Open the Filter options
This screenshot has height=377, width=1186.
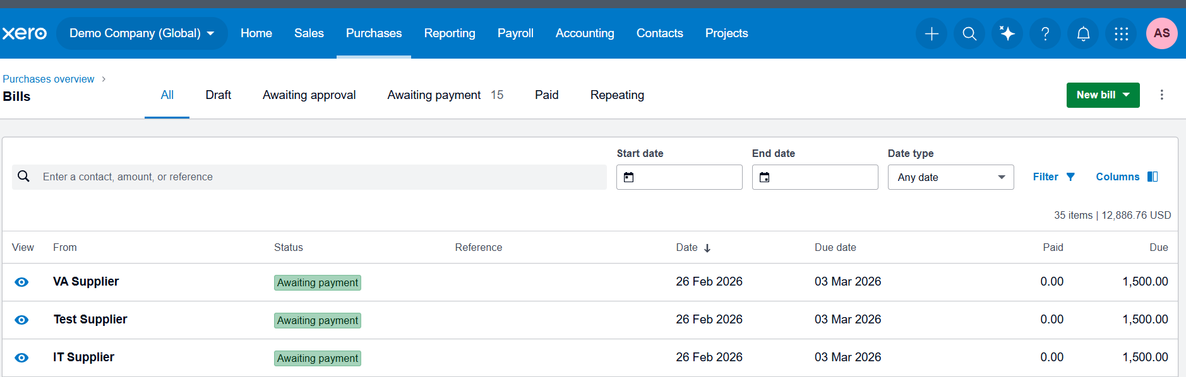pos(1053,177)
